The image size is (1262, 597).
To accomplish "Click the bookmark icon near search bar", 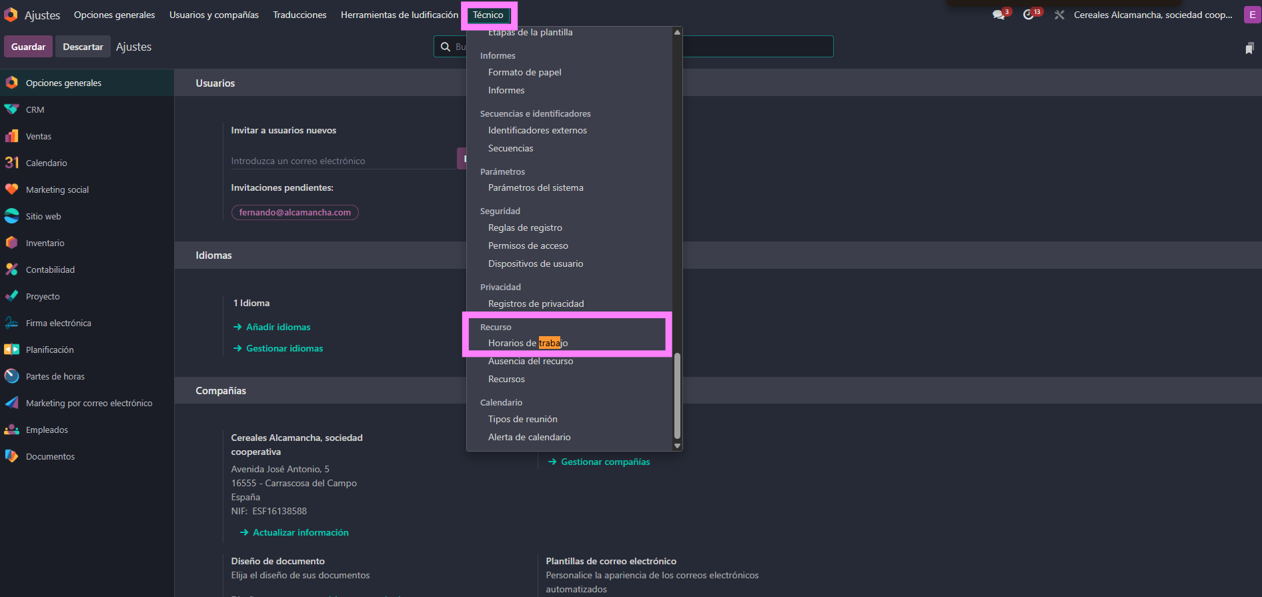I will point(1249,48).
